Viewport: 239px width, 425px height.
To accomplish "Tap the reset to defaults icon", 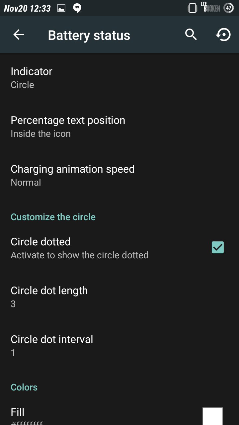I will 223,35.
